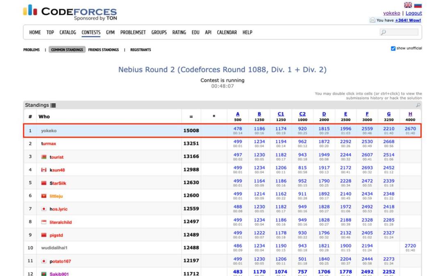443x276 pixels.
Task: Click yokeko's problem H score 2670
Action: pos(410,129)
